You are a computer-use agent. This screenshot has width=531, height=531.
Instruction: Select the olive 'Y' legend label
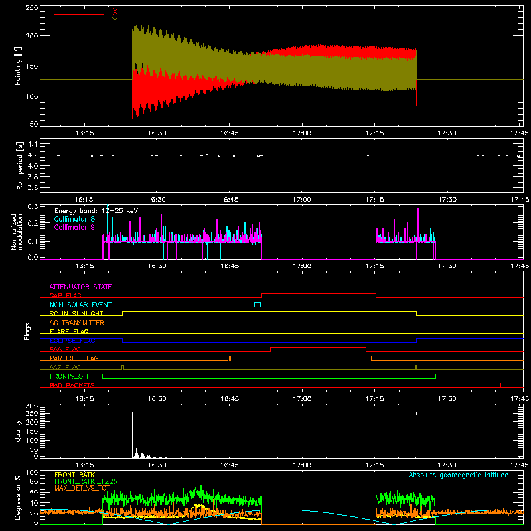click(x=115, y=21)
